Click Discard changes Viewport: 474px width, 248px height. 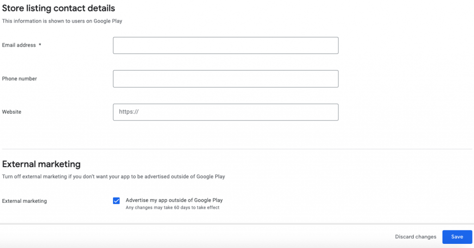coord(415,237)
